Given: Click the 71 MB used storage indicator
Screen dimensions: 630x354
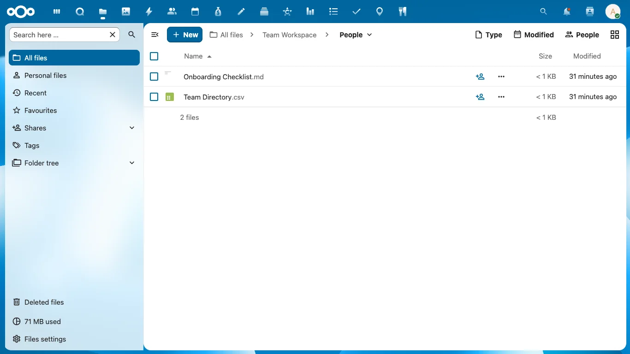Looking at the screenshot, I should point(74,321).
